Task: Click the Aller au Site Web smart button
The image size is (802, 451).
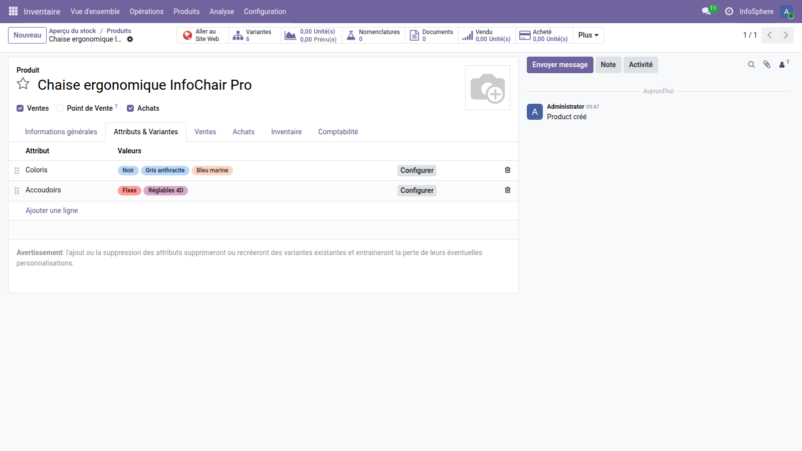Action: click(202, 35)
